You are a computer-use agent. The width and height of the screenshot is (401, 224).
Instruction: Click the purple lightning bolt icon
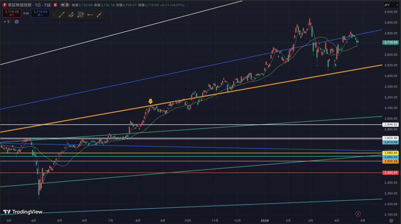(358, 213)
